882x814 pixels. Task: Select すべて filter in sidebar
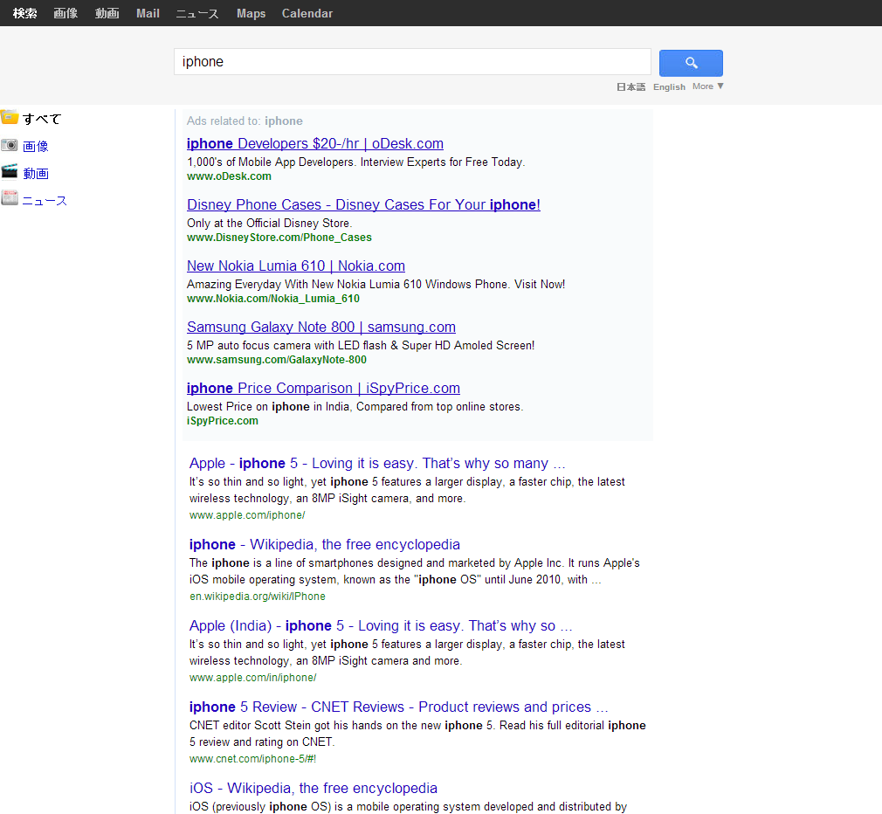click(x=42, y=119)
